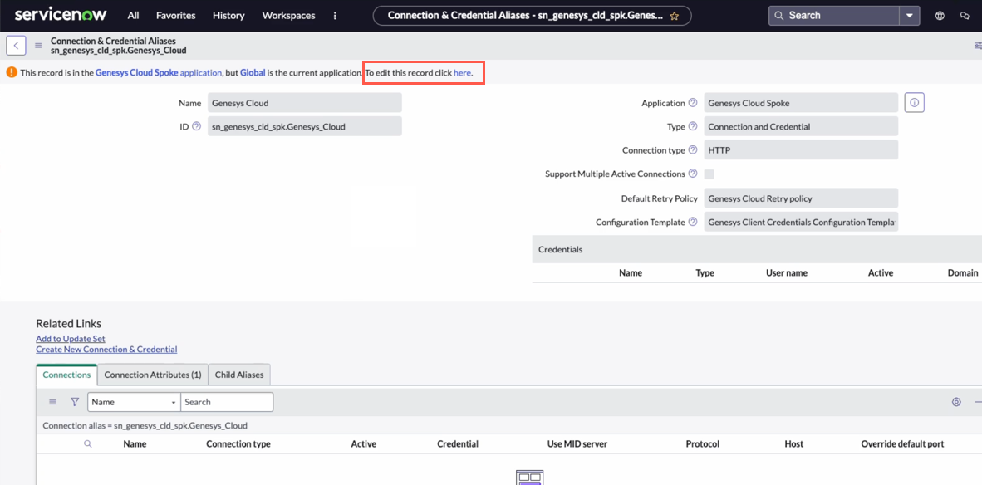The height and width of the screenshot is (485, 982).
Task: Click the gear icon to personalize list
Action: click(x=956, y=402)
